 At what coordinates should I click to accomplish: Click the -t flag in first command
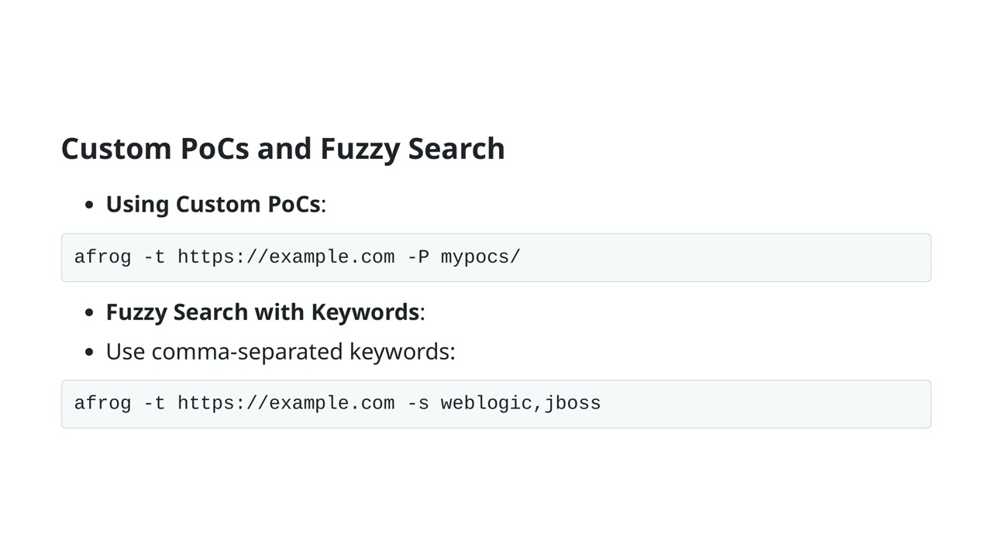pos(155,257)
